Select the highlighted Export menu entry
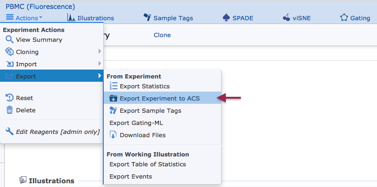The height and width of the screenshot is (187, 377). 52,76
